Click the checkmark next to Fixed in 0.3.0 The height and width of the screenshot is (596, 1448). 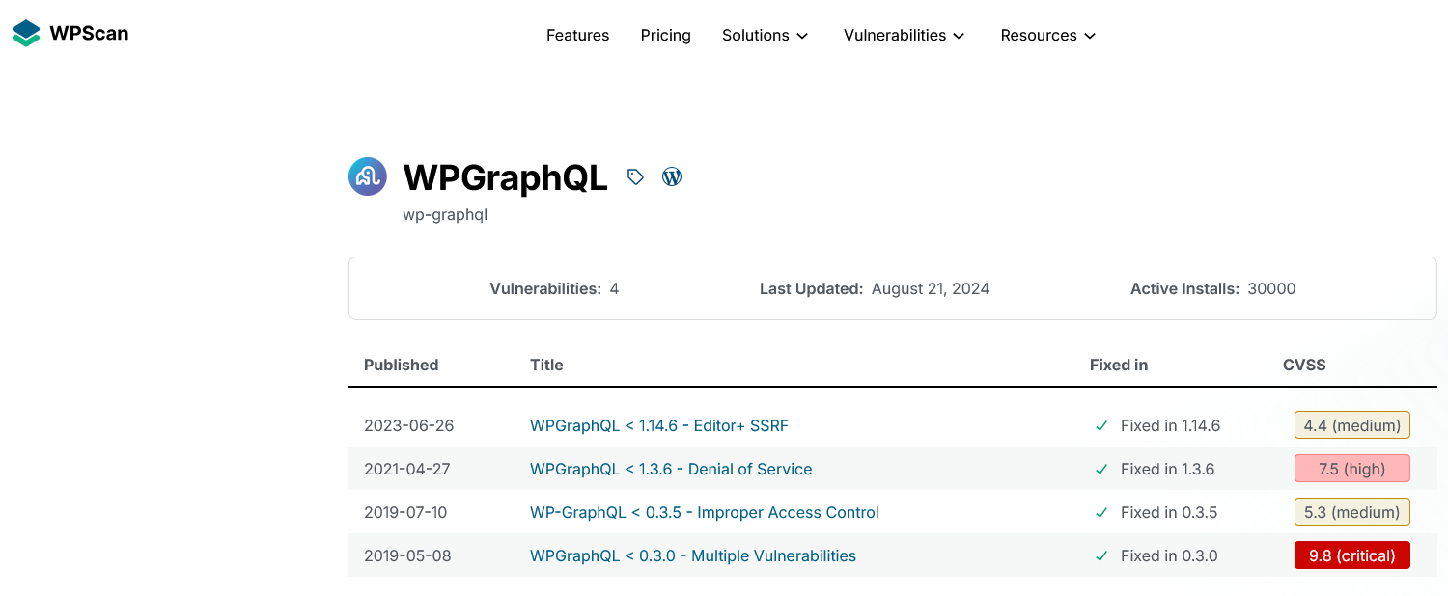[1100, 555]
